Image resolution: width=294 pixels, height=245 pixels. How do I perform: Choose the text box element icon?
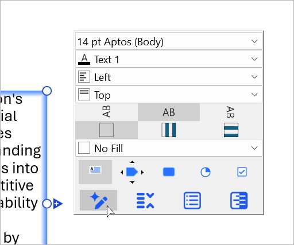(x=95, y=172)
